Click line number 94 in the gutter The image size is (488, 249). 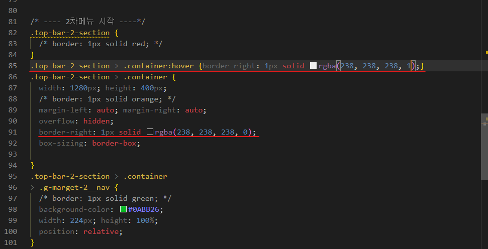tap(13, 165)
